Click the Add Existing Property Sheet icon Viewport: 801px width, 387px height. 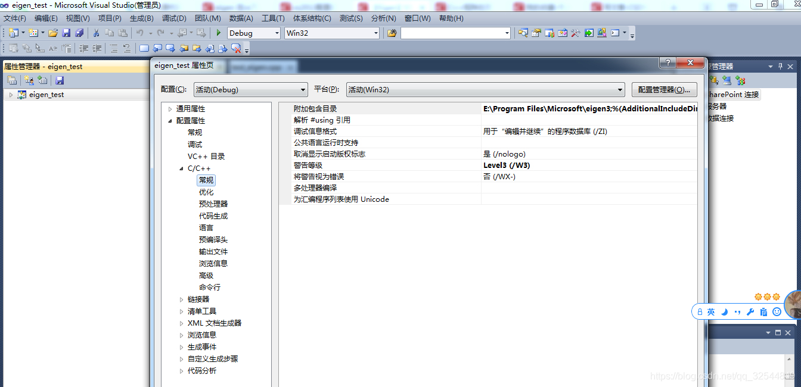pos(42,80)
